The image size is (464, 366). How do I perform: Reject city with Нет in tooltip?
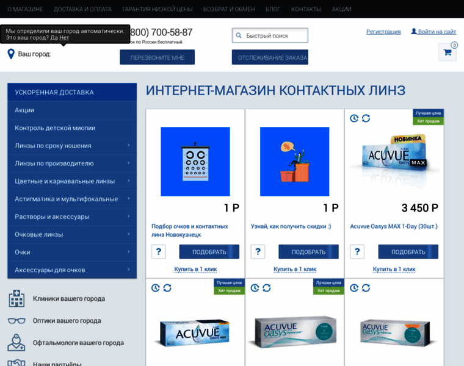coord(64,38)
